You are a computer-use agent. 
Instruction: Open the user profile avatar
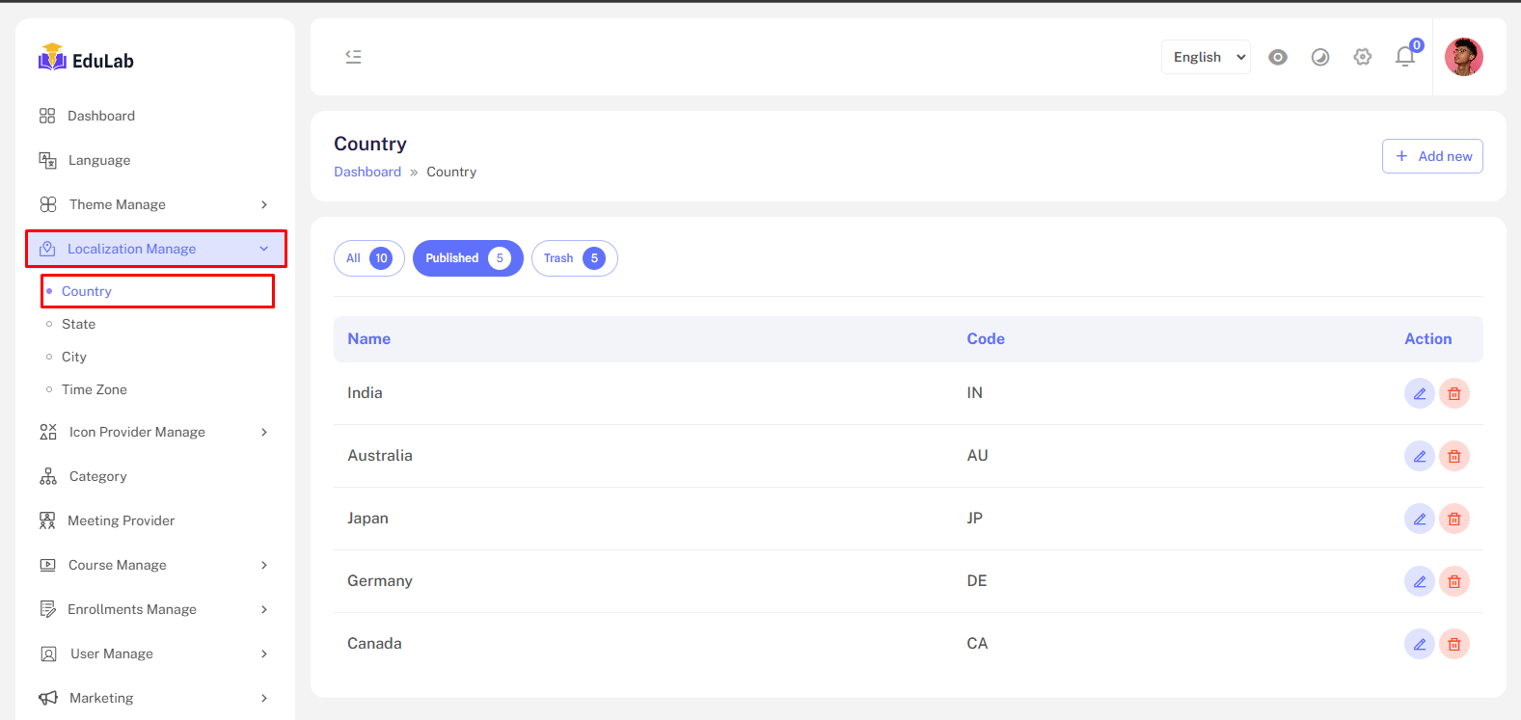coord(1462,57)
